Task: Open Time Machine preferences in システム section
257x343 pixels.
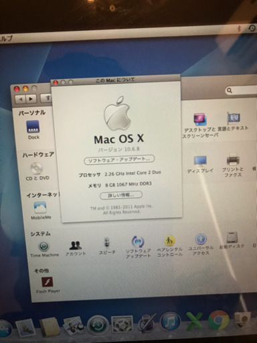Action: pos(44,249)
